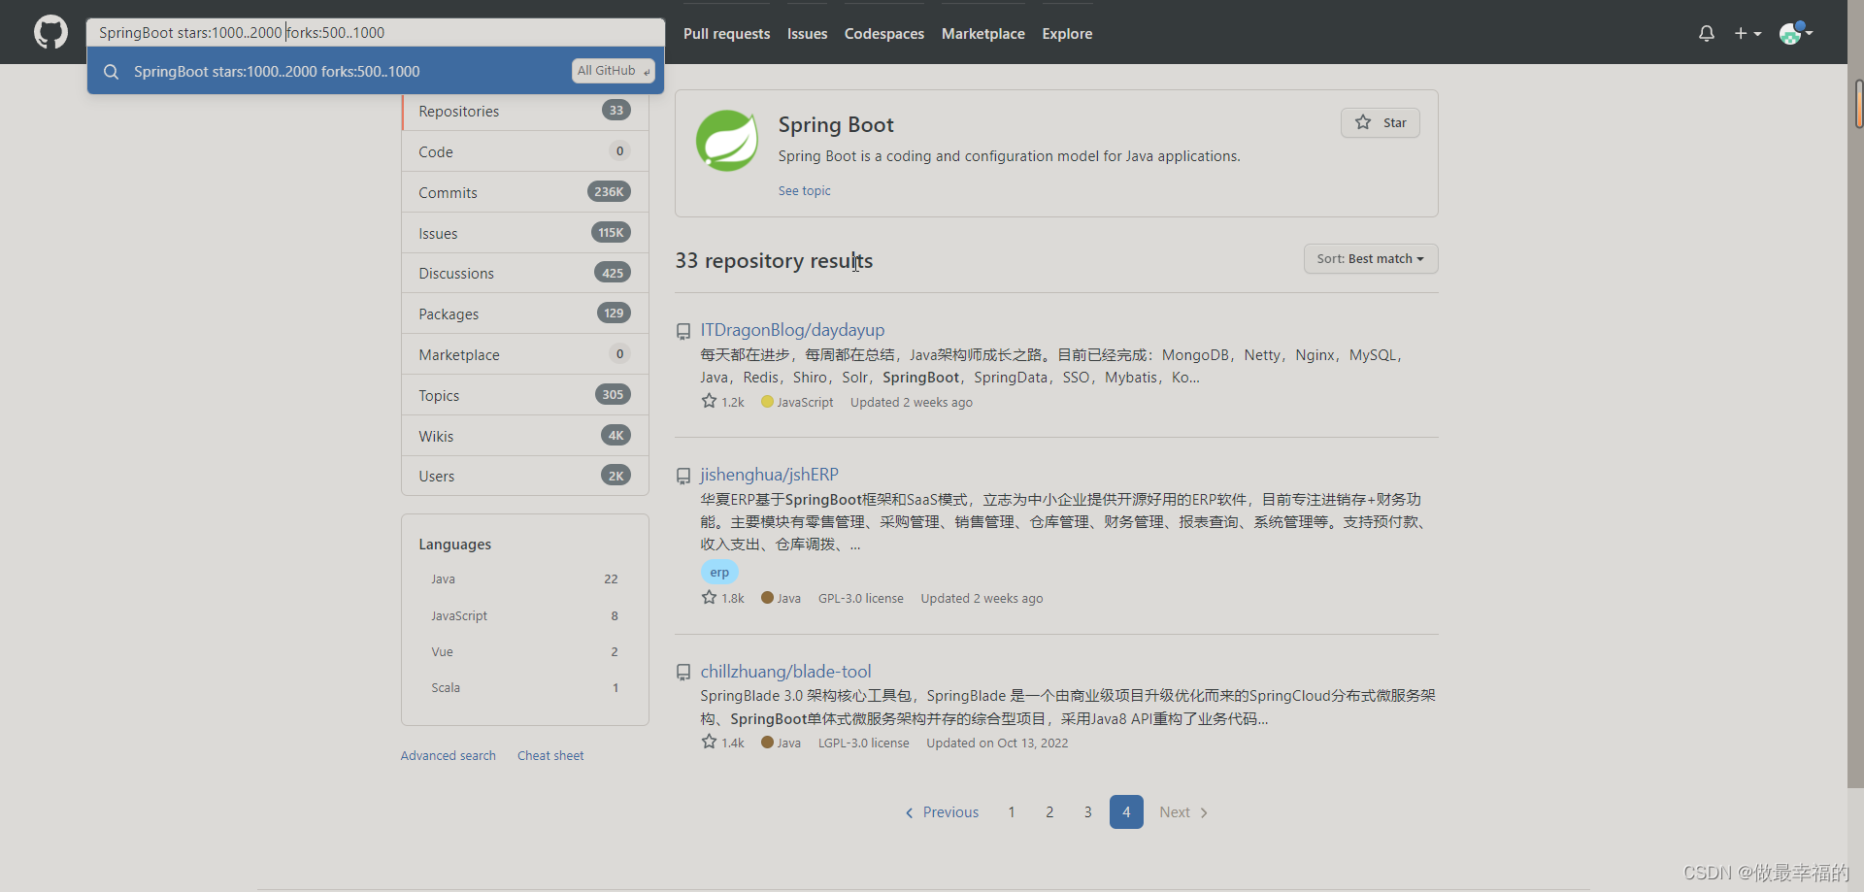This screenshot has height=892, width=1864.
Task: Click the notifications bell icon
Action: coord(1707,33)
